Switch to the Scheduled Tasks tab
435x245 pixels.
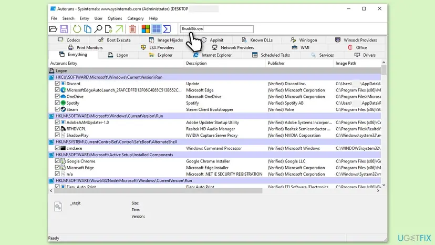pos(271,55)
